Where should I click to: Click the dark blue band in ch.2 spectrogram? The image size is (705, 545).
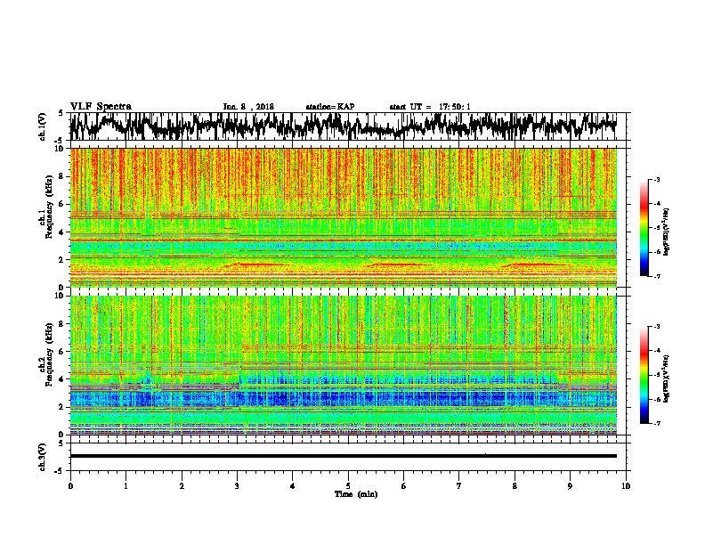[x=343, y=398]
